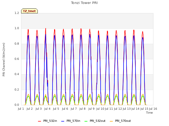Image resolution: width=169 pixels, height=126 pixels.
Task: Click the 0.4 y-axis tick label
Action: point(17,74)
